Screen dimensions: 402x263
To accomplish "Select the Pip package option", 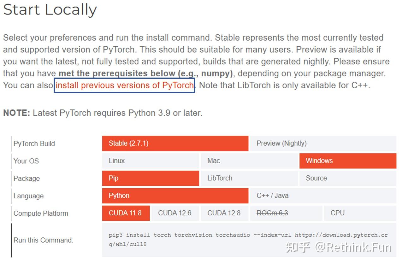I will coord(150,178).
